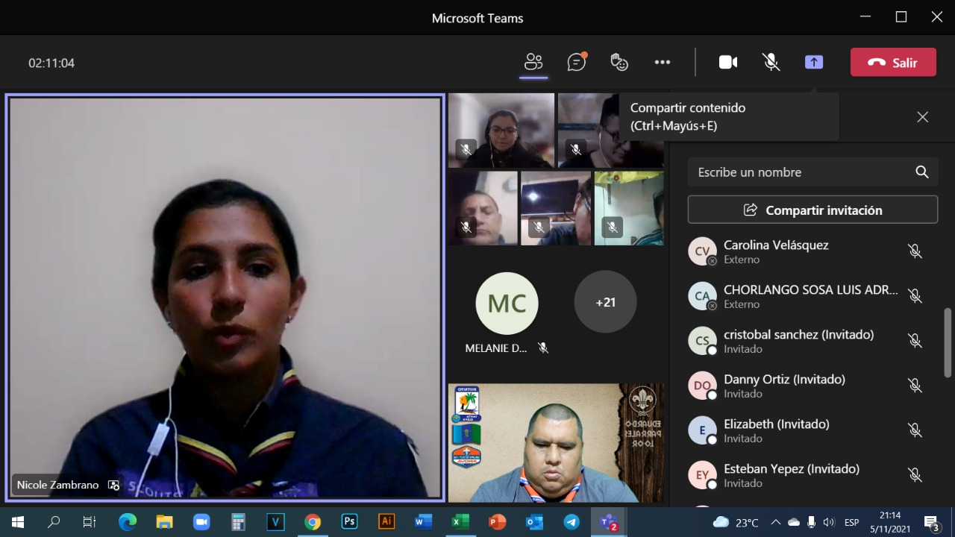955x537 pixels.
Task: Click the Compartir invitación button
Action: [812, 210]
